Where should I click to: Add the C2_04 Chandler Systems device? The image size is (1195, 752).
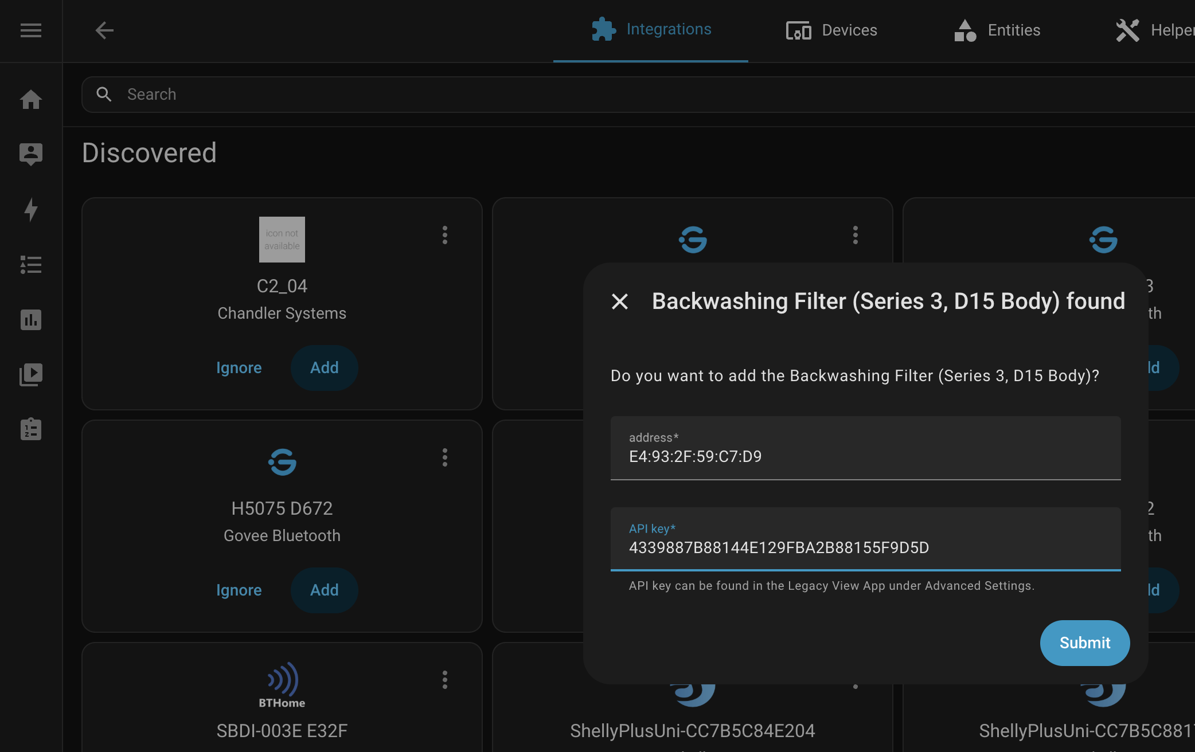click(x=324, y=368)
